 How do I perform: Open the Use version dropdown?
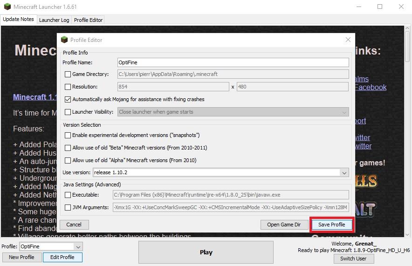click(221, 172)
